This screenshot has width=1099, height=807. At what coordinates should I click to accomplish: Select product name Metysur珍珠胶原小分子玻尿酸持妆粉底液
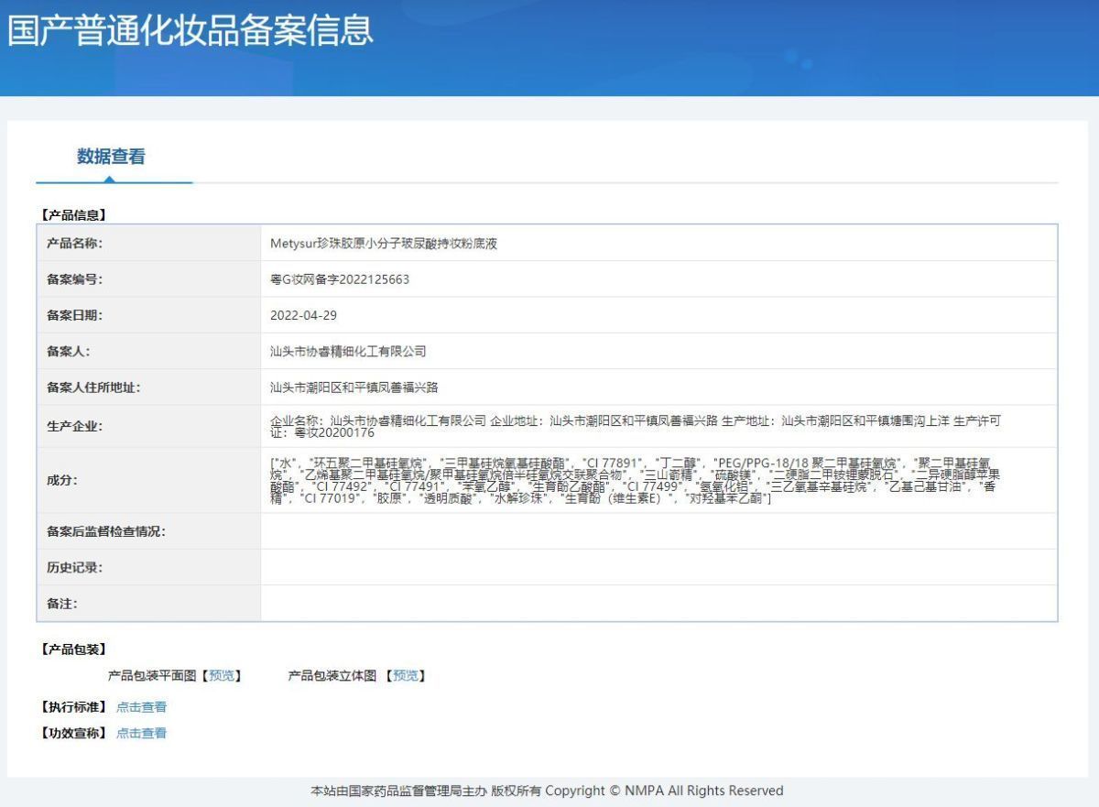384,244
